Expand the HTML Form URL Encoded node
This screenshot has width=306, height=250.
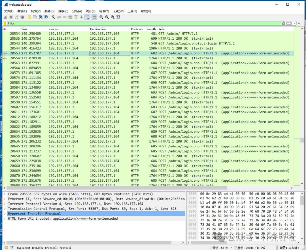tap(5, 219)
